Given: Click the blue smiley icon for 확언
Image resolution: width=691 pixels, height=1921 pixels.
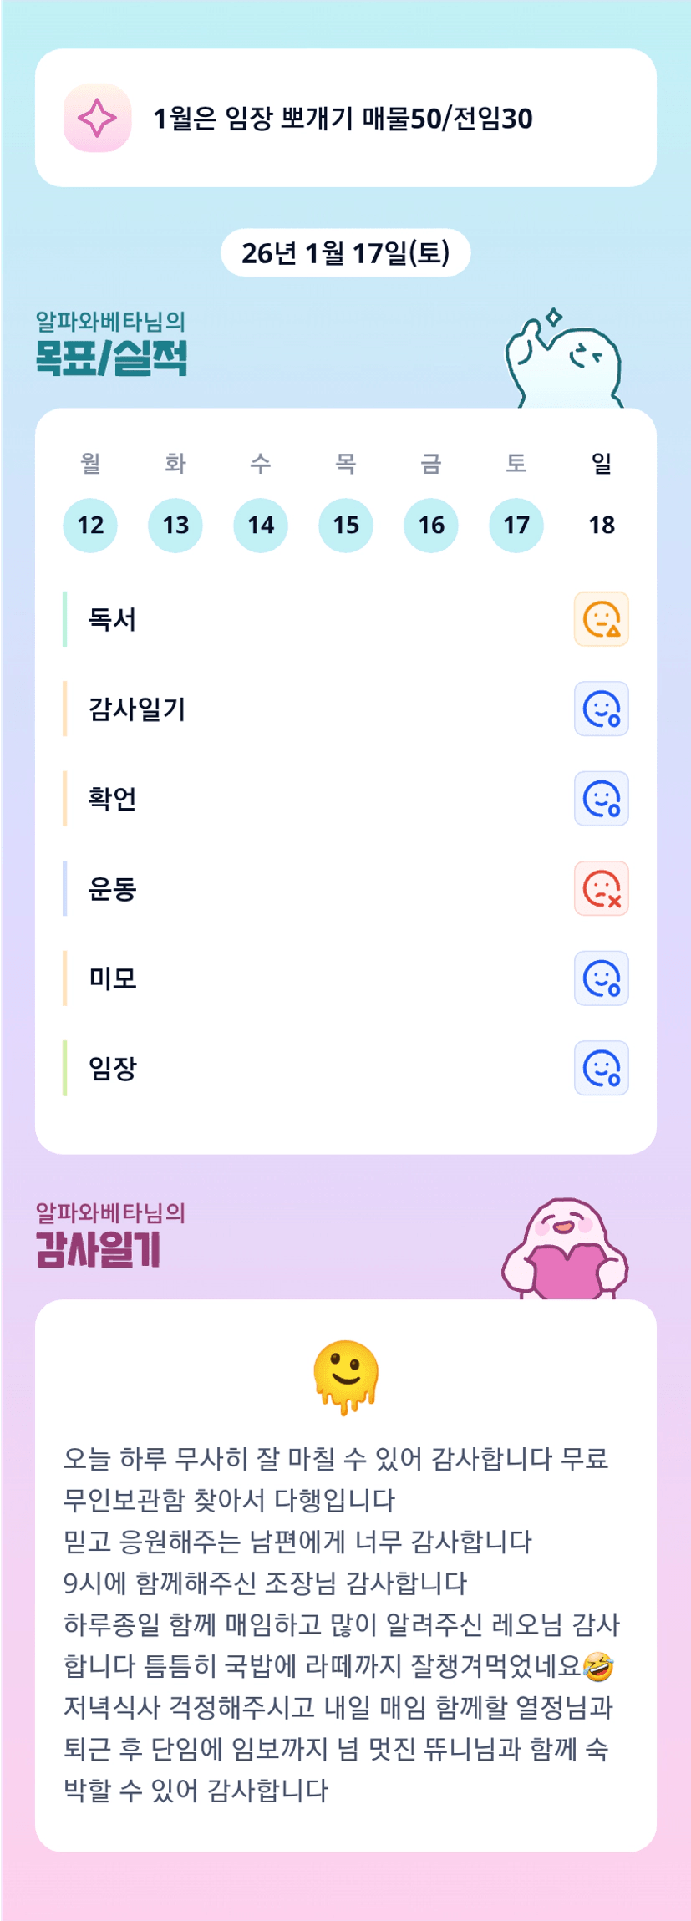Looking at the screenshot, I should (x=601, y=799).
